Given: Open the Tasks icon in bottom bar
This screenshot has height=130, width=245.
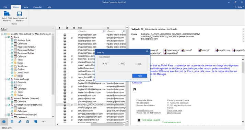Looking at the screenshot, I should [28, 121].
